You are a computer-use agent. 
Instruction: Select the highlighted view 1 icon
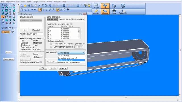(x=40, y=10)
